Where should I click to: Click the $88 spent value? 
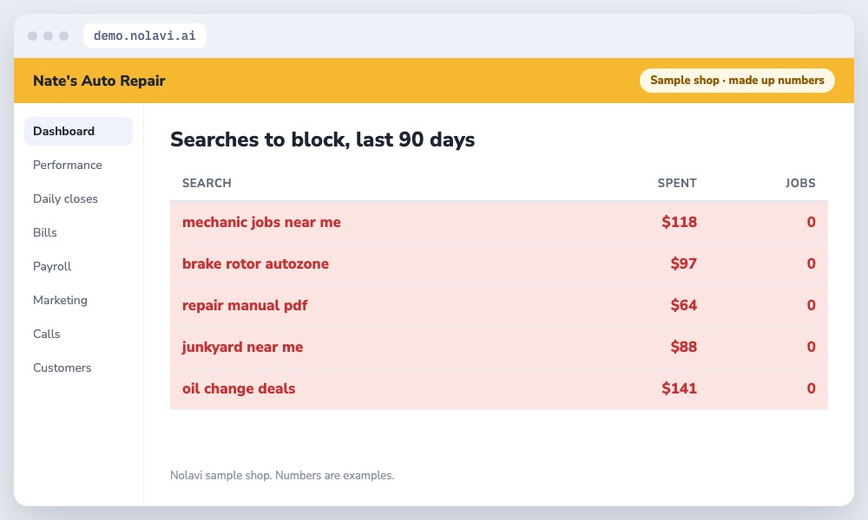684,347
